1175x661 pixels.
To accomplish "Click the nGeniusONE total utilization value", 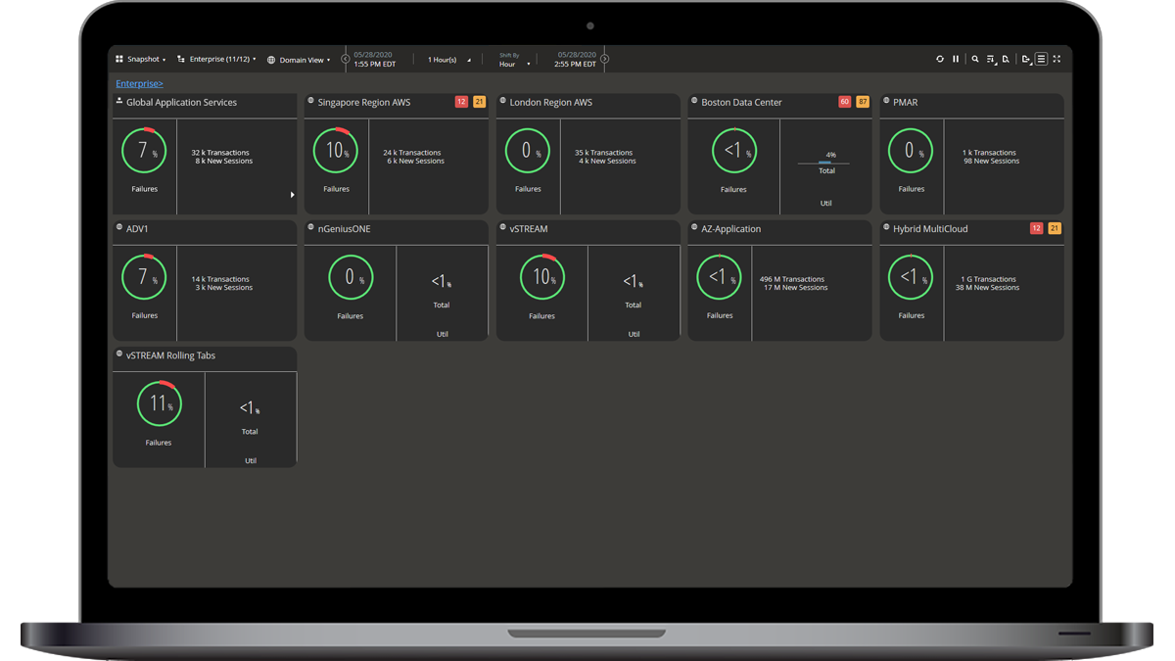I will tap(442, 282).
